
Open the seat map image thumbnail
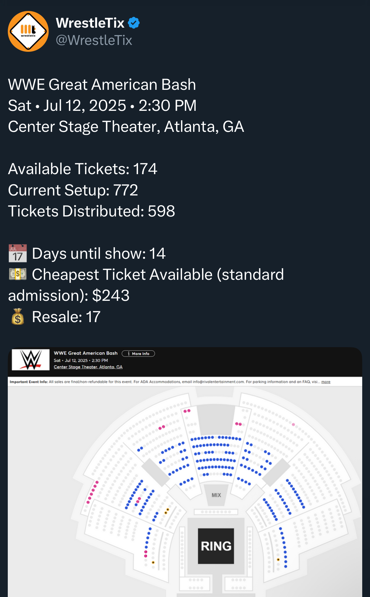click(185, 472)
